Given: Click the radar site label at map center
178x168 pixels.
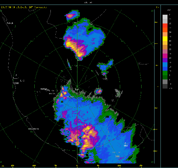Looking at the screenshot, I should (x=77, y=90).
